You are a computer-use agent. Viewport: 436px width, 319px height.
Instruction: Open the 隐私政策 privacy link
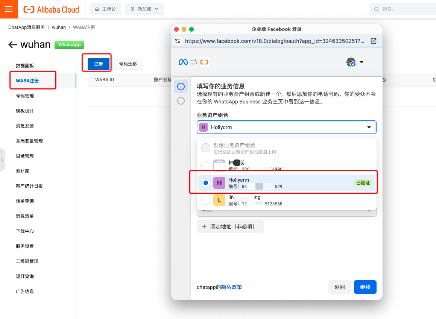click(x=231, y=287)
